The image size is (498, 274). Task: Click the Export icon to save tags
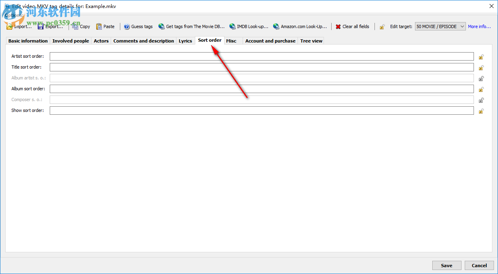(50, 26)
